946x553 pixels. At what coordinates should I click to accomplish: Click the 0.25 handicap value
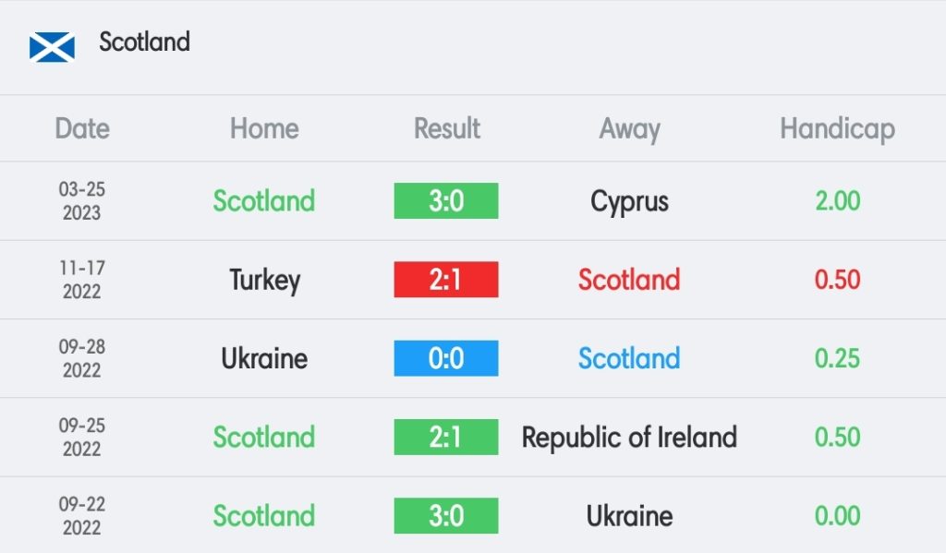point(837,358)
